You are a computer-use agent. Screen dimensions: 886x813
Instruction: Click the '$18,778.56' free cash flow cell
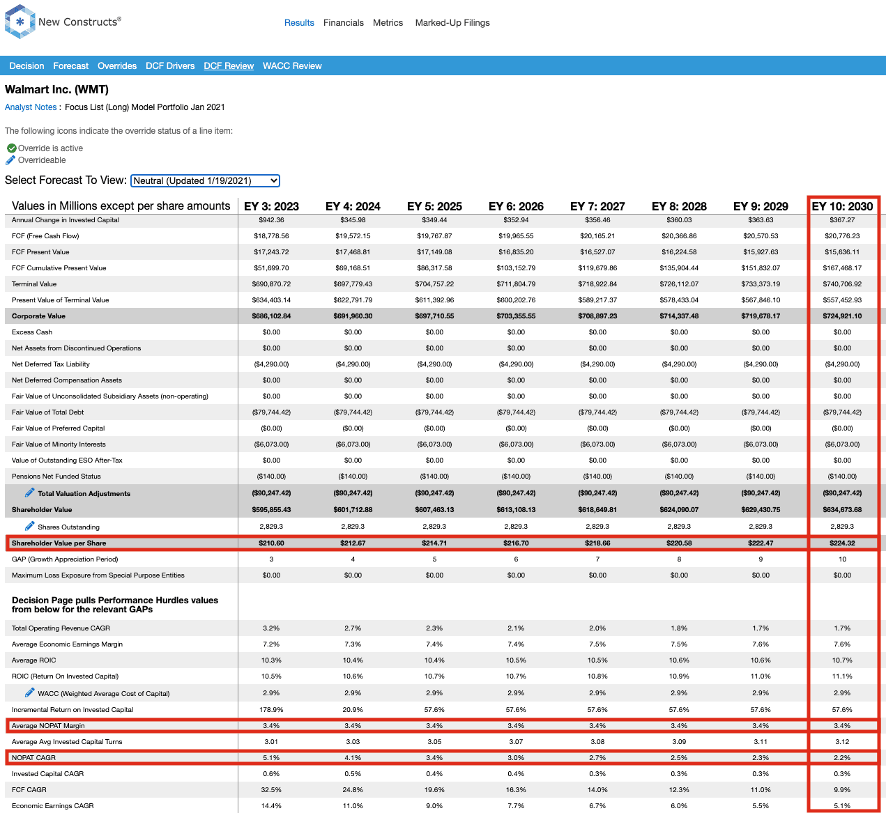click(271, 236)
